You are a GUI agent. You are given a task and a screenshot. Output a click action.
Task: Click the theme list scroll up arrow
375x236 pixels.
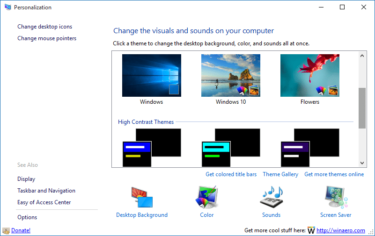point(362,56)
